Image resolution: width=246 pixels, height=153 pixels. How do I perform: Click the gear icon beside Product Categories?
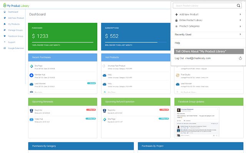click(176, 26)
